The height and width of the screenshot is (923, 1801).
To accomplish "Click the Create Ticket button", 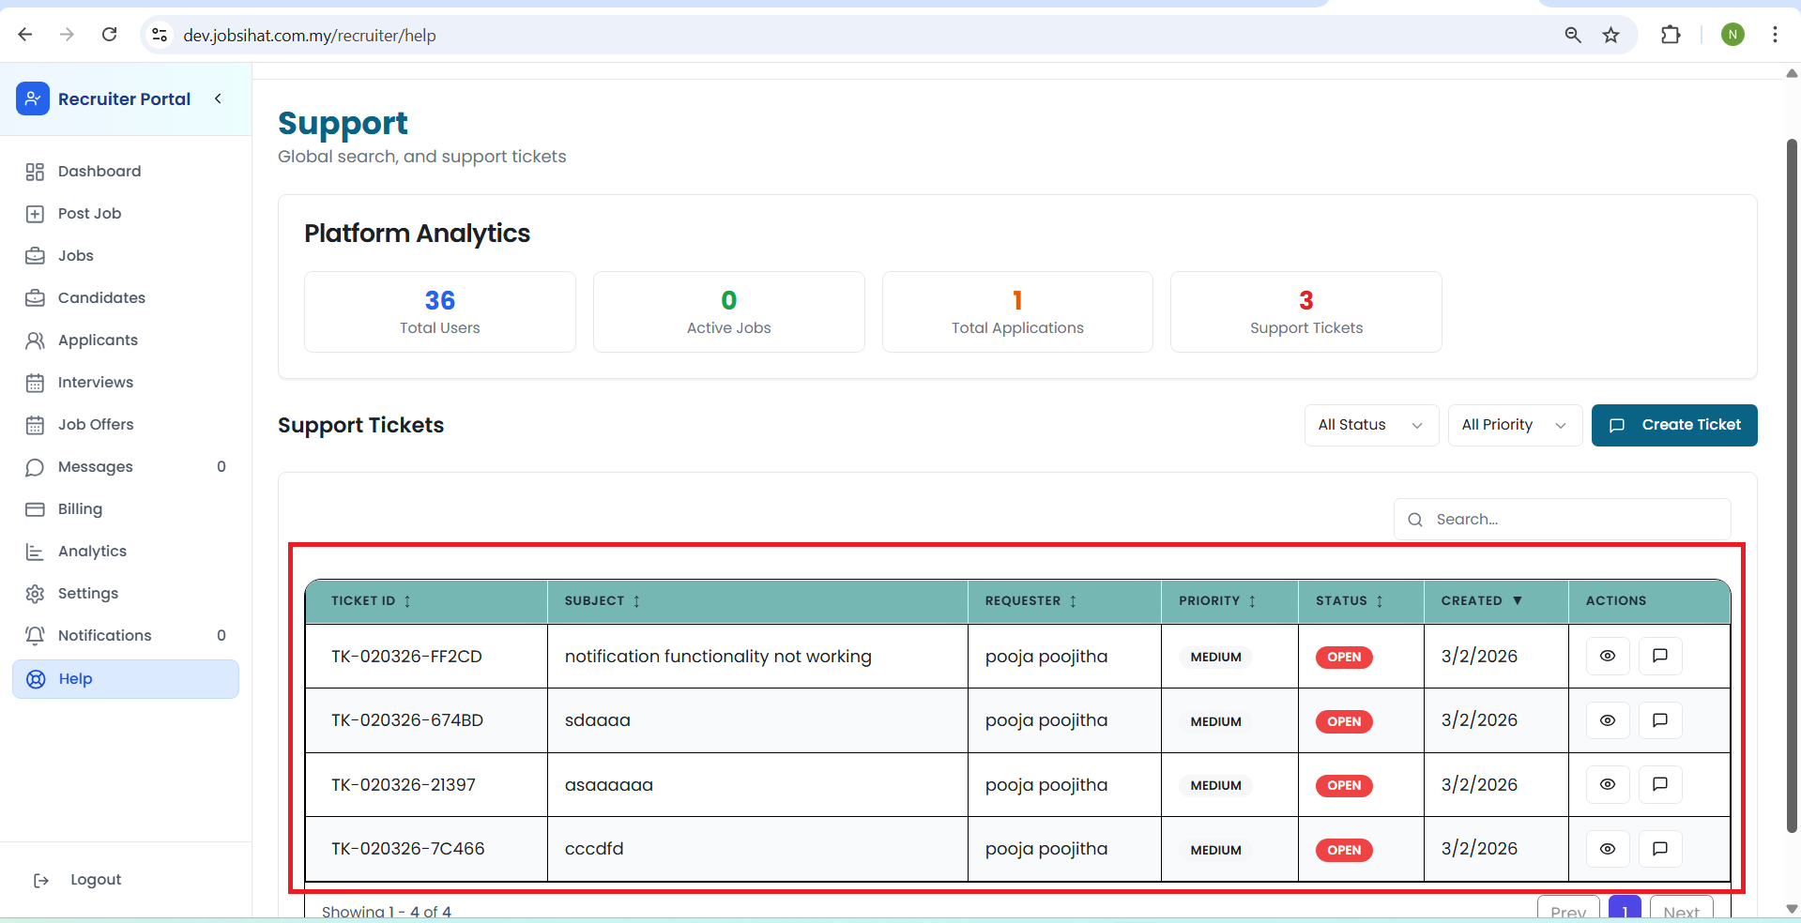I will point(1673,425).
